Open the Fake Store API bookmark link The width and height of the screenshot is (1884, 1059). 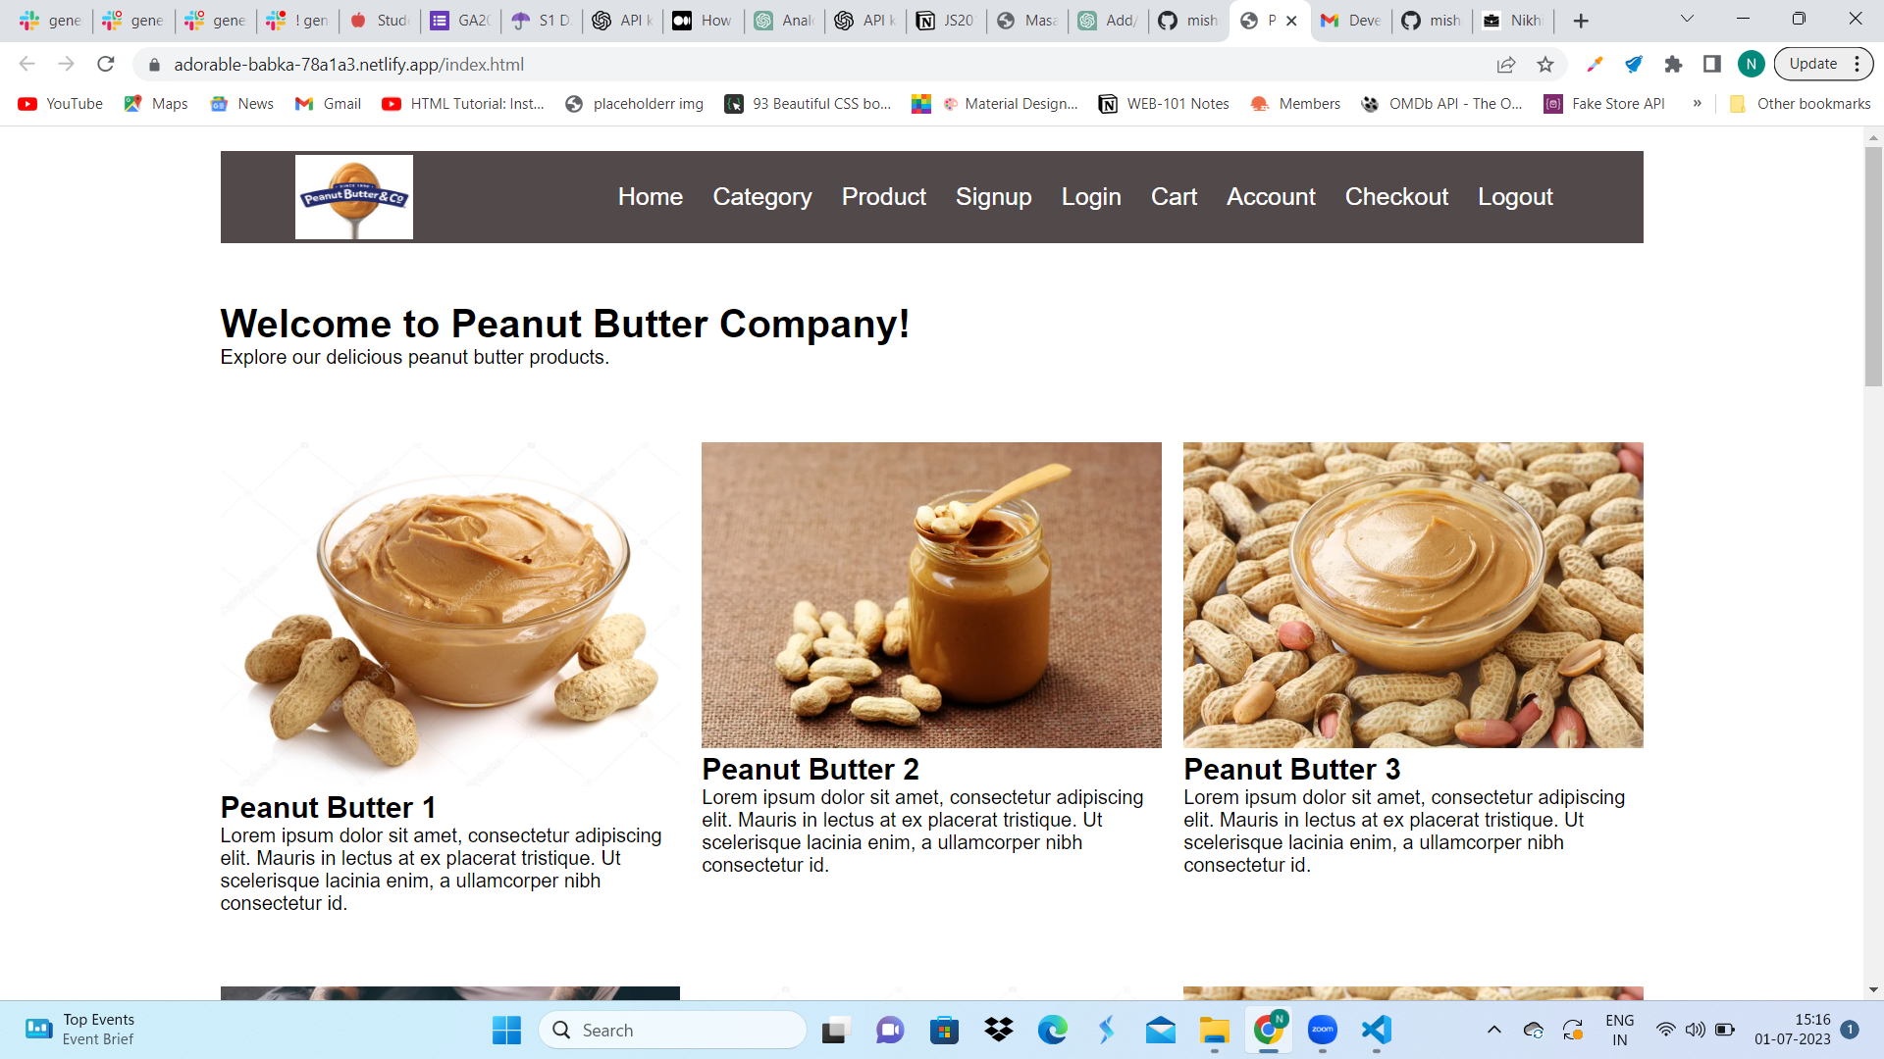click(x=1615, y=103)
